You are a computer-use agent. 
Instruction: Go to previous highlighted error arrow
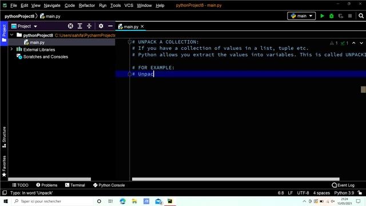pos(354,43)
